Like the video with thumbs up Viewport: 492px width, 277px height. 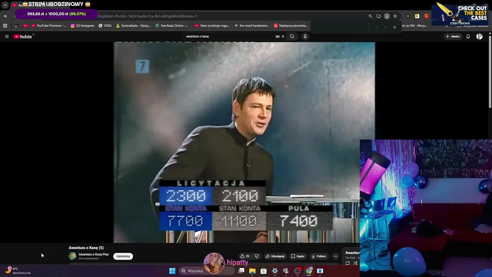pos(244,256)
